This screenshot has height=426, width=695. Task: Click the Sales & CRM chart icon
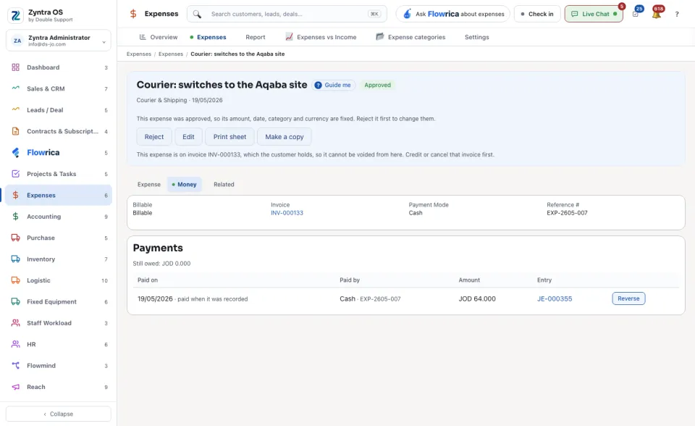pyautogui.click(x=15, y=88)
